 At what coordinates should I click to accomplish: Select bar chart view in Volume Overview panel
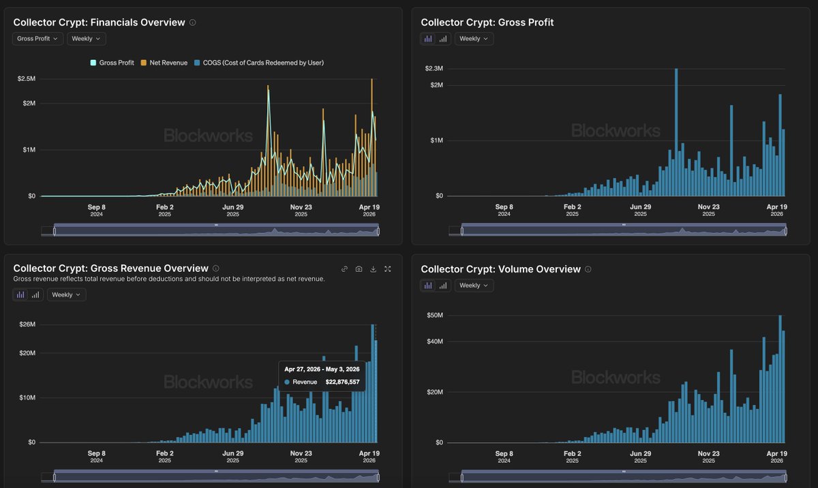pos(428,286)
